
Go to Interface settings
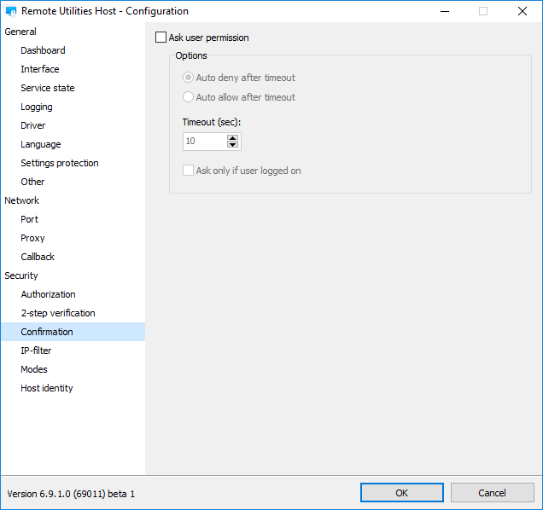tap(40, 69)
